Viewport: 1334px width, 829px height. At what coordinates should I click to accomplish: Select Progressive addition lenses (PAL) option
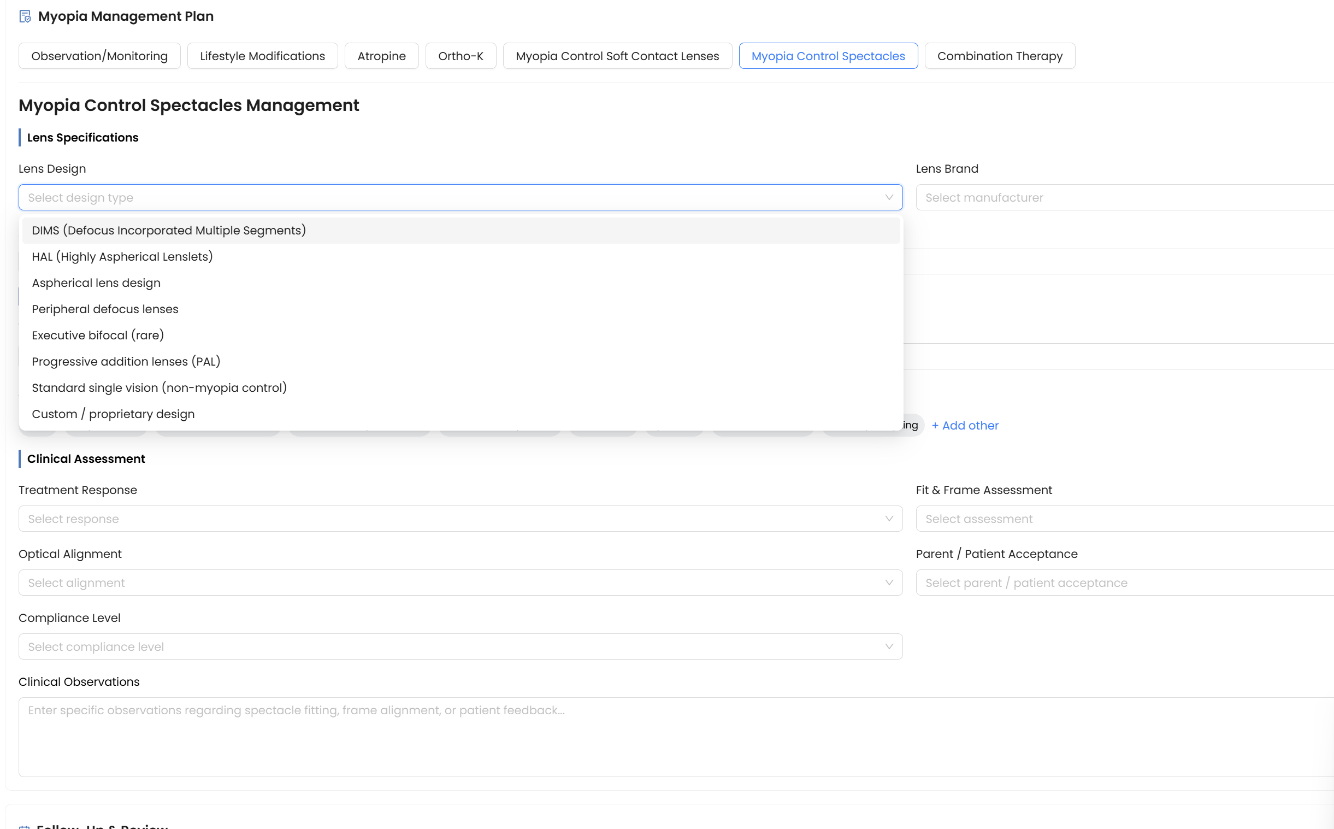click(461, 362)
